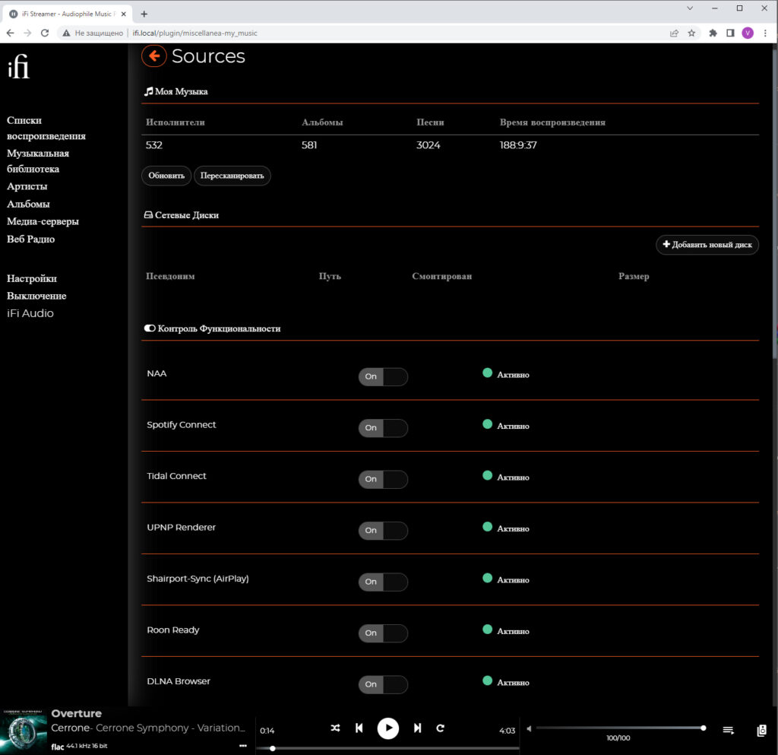The image size is (778, 755).
Task: Open a new browser tab
Action: [144, 14]
